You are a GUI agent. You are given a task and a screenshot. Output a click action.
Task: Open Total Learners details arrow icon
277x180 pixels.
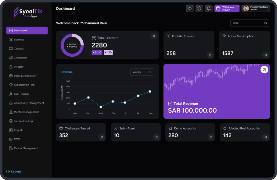(154, 36)
